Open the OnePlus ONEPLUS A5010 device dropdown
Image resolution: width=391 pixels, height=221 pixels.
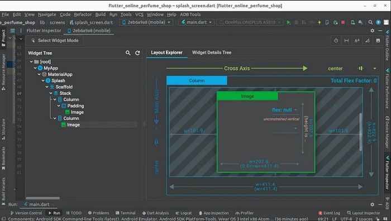250,22
